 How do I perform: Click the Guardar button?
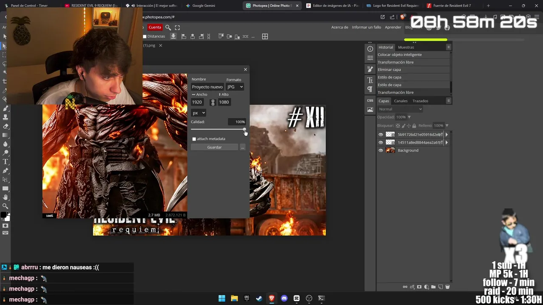coord(214,147)
